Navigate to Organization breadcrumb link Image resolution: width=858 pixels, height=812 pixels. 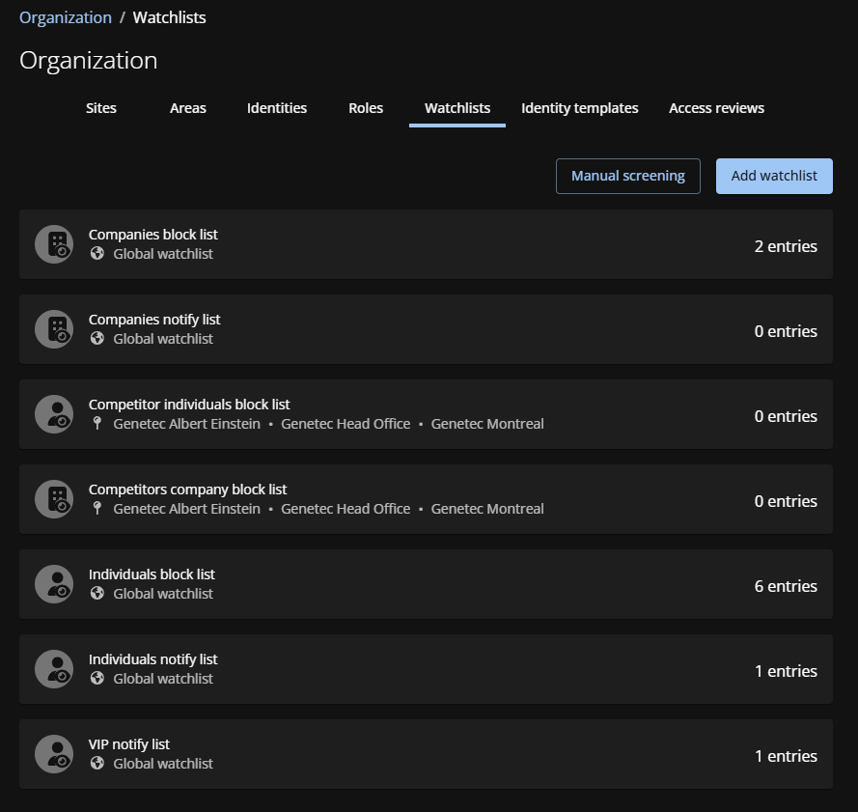pos(66,17)
